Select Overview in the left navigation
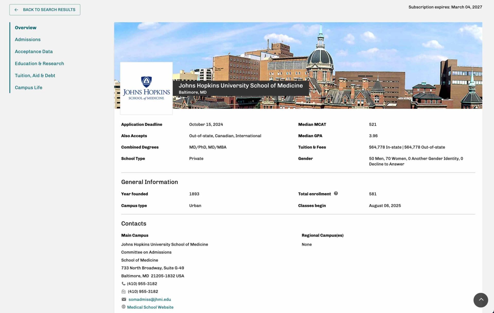 (25, 27)
